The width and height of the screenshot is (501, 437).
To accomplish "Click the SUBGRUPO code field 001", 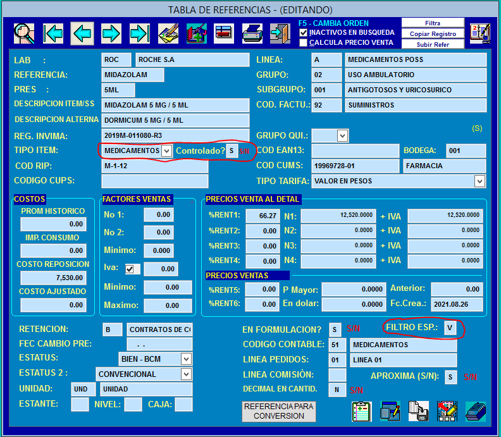I will coord(326,90).
